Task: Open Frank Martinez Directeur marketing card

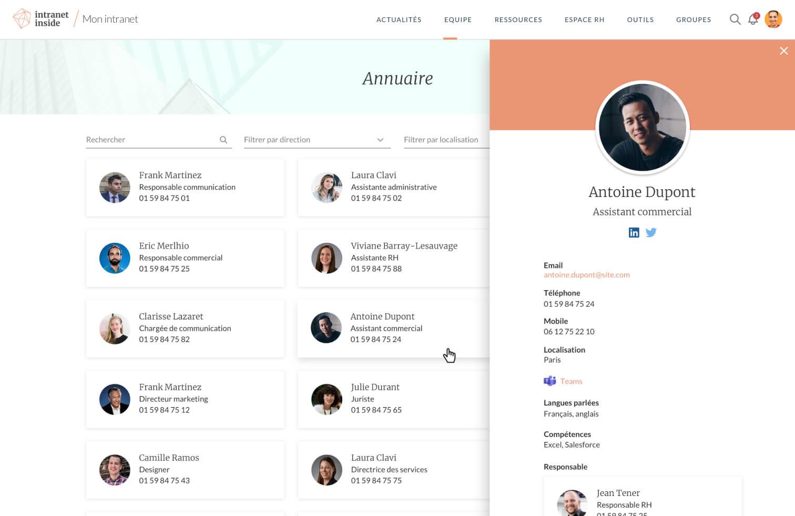Action: click(x=185, y=399)
